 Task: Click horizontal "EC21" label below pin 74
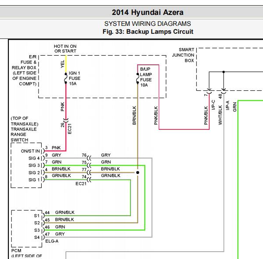81,184
